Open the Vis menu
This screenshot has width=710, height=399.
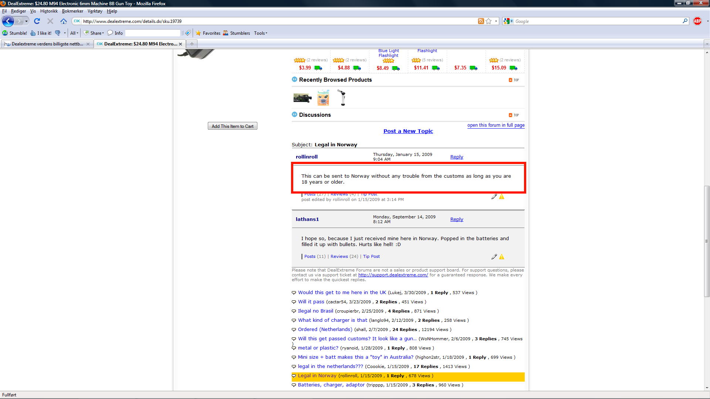(x=33, y=11)
